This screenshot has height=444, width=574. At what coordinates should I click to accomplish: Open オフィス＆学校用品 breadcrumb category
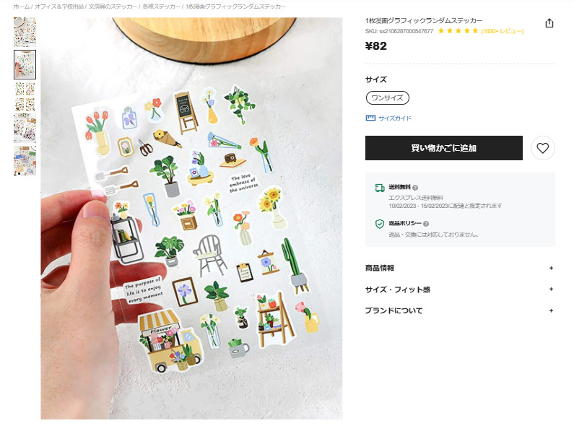pyautogui.click(x=59, y=6)
